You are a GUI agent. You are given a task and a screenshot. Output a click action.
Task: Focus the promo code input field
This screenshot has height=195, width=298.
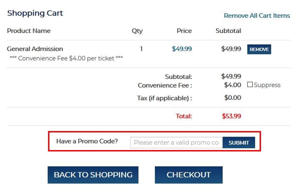(x=176, y=142)
